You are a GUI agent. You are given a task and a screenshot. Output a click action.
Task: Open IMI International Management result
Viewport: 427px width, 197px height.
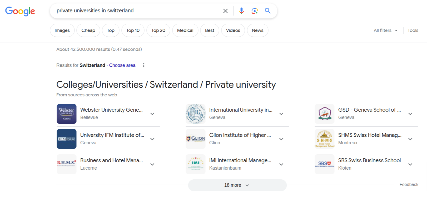pyautogui.click(x=240, y=160)
